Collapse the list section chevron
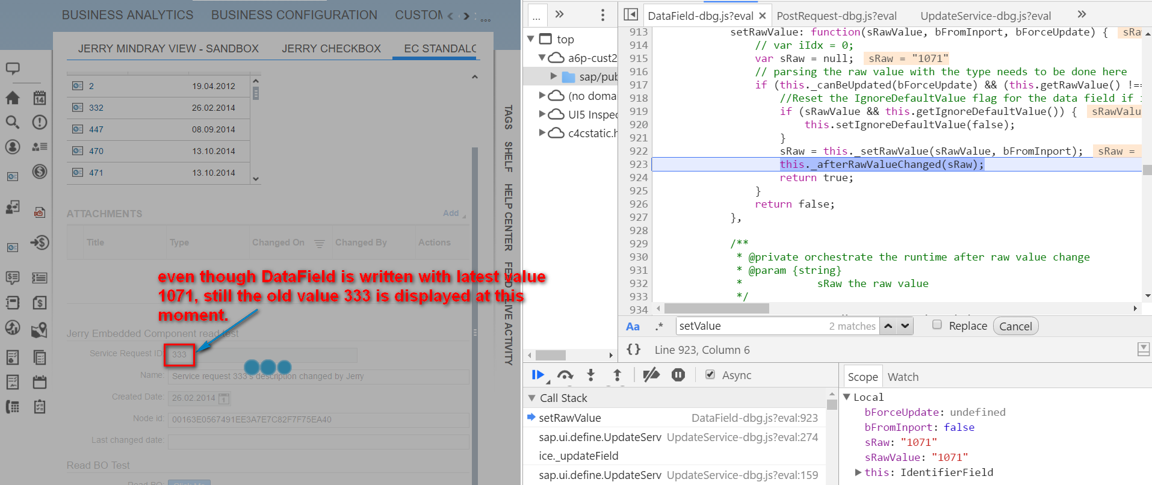The image size is (1152, 485). [475, 77]
